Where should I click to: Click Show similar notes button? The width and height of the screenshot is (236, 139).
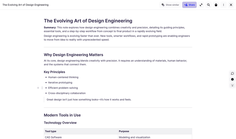click(x=170, y=5)
